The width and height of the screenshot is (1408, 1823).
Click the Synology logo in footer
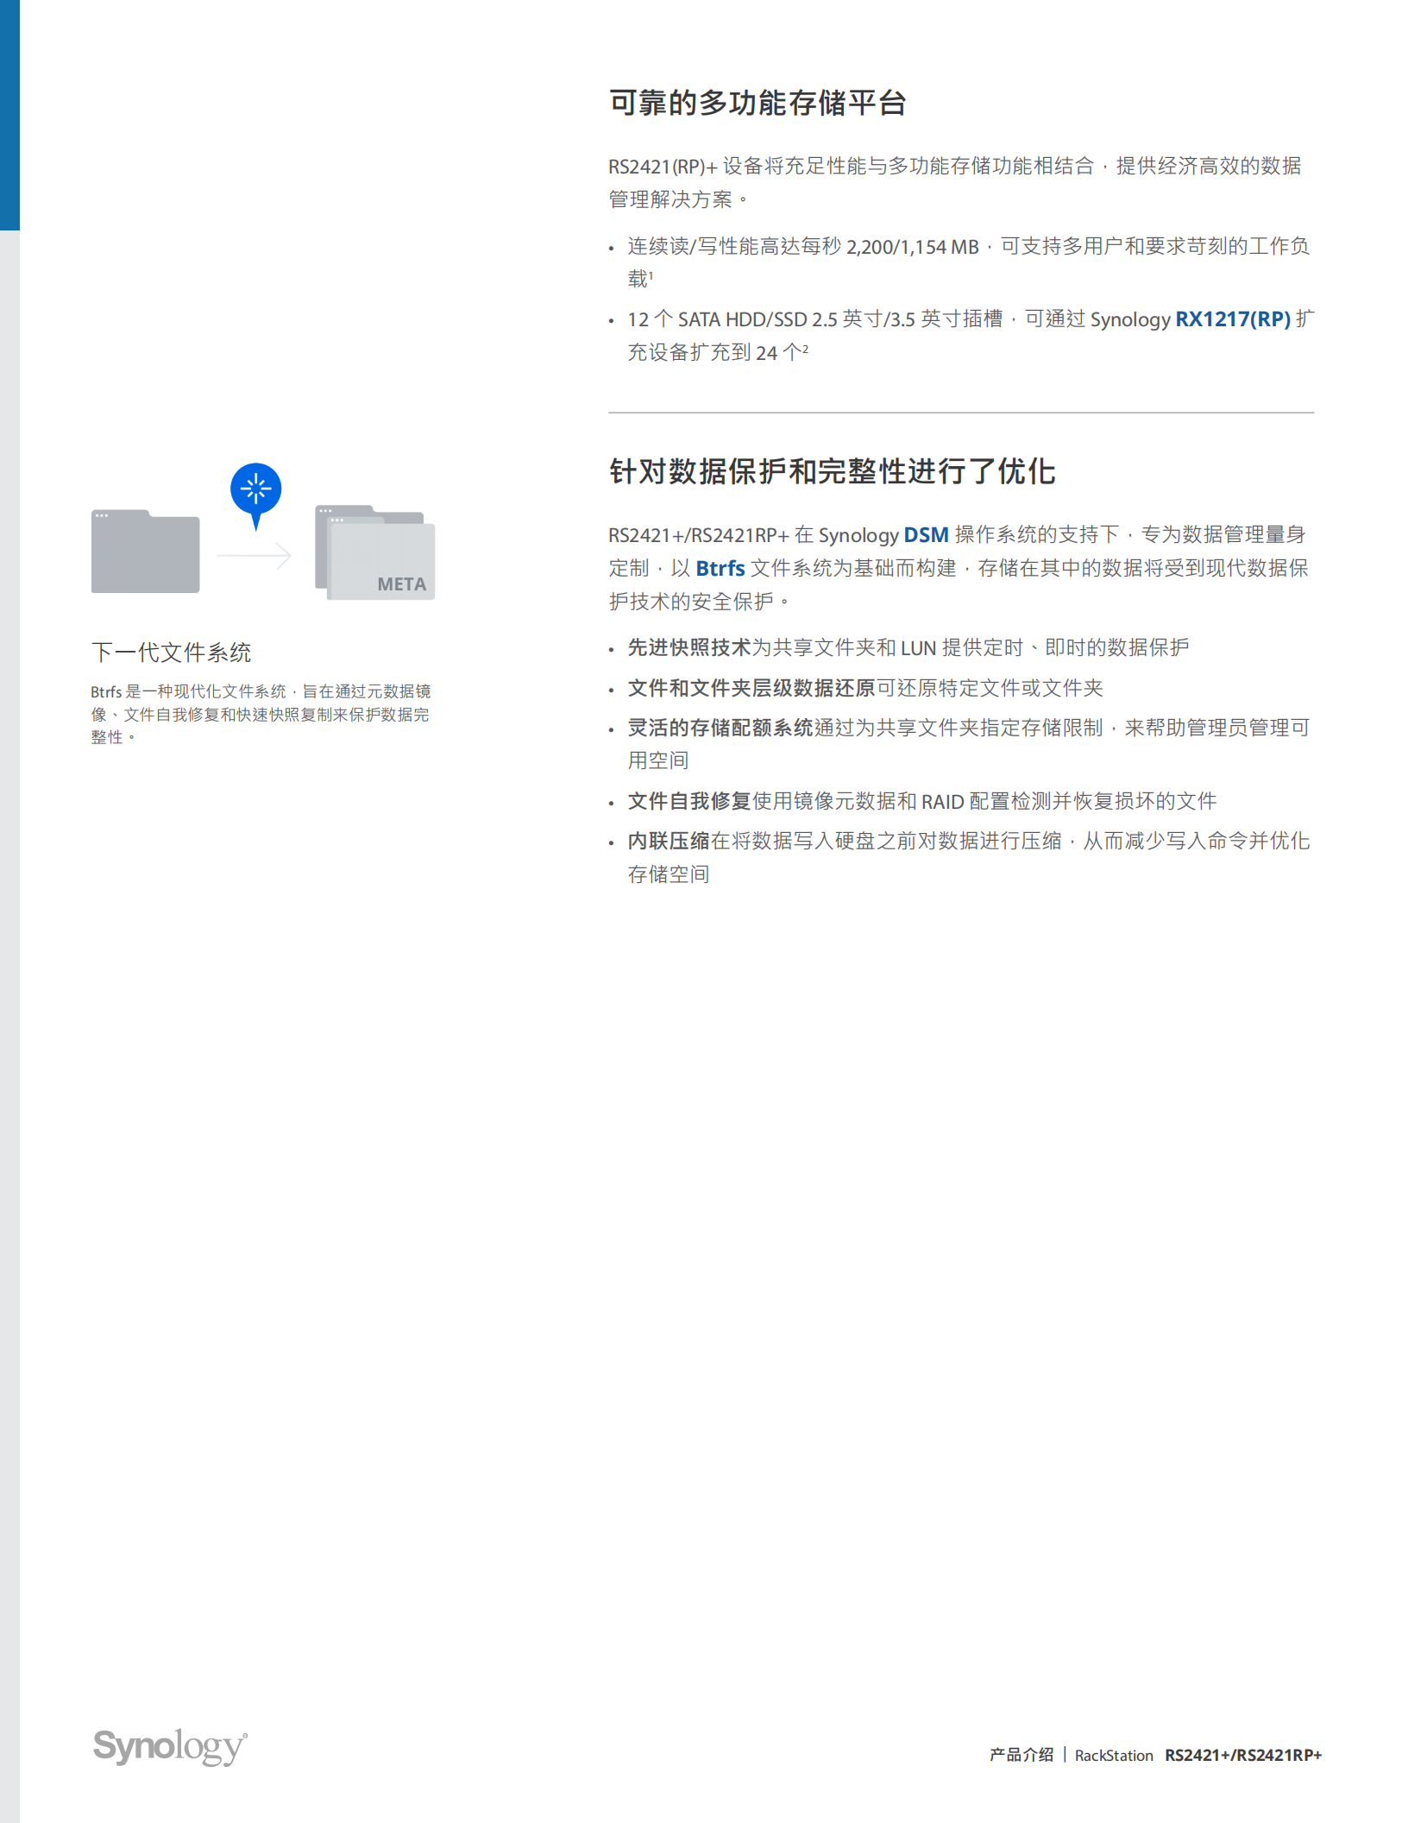(170, 1746)
